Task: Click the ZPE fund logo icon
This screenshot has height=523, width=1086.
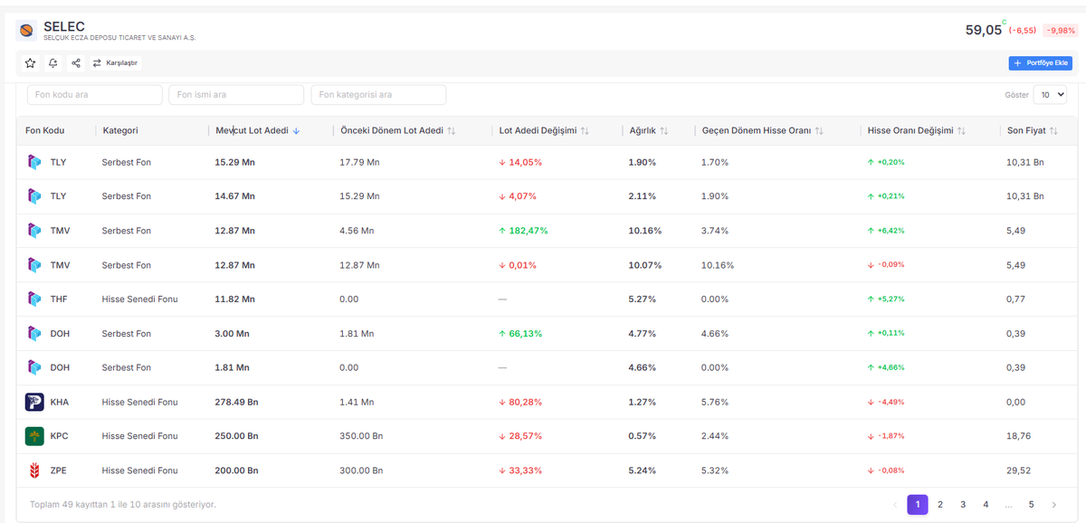Action: click(x=34, y=471)
